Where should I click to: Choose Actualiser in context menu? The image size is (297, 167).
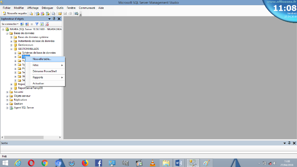pyautogui.click(x=45, y=83)
